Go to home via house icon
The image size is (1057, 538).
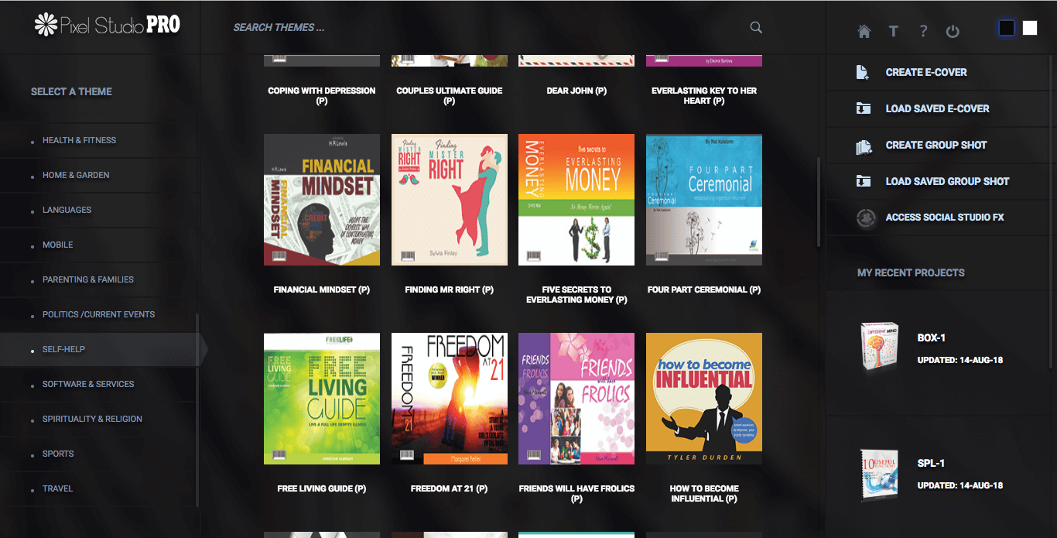tap(864, 31)
